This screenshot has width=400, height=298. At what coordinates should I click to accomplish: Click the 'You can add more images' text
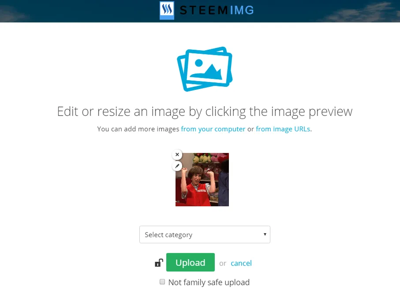(x=138, y=129)
